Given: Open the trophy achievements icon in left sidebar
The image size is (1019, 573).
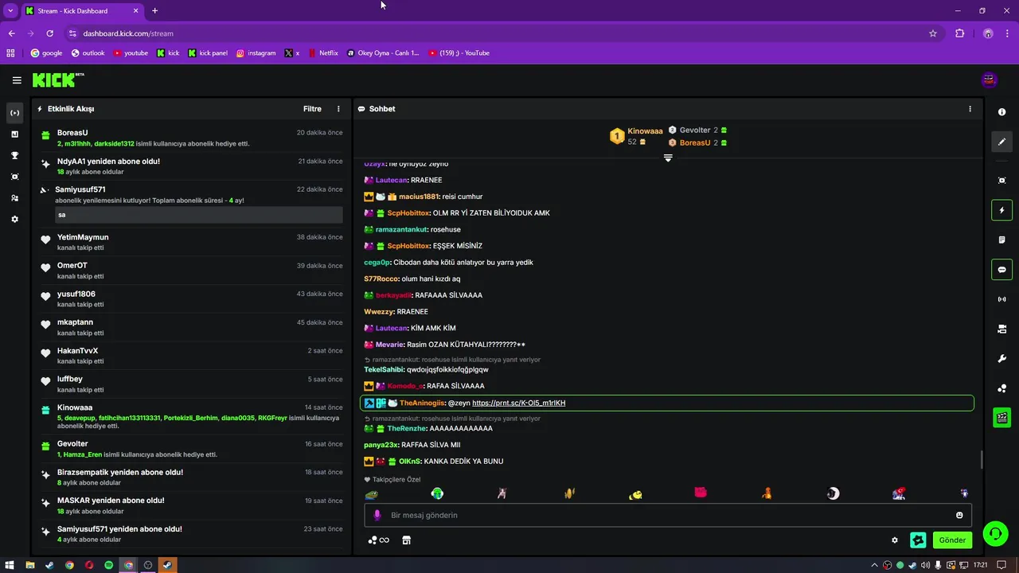Looking at the screenshot, I should coord(14,155).
